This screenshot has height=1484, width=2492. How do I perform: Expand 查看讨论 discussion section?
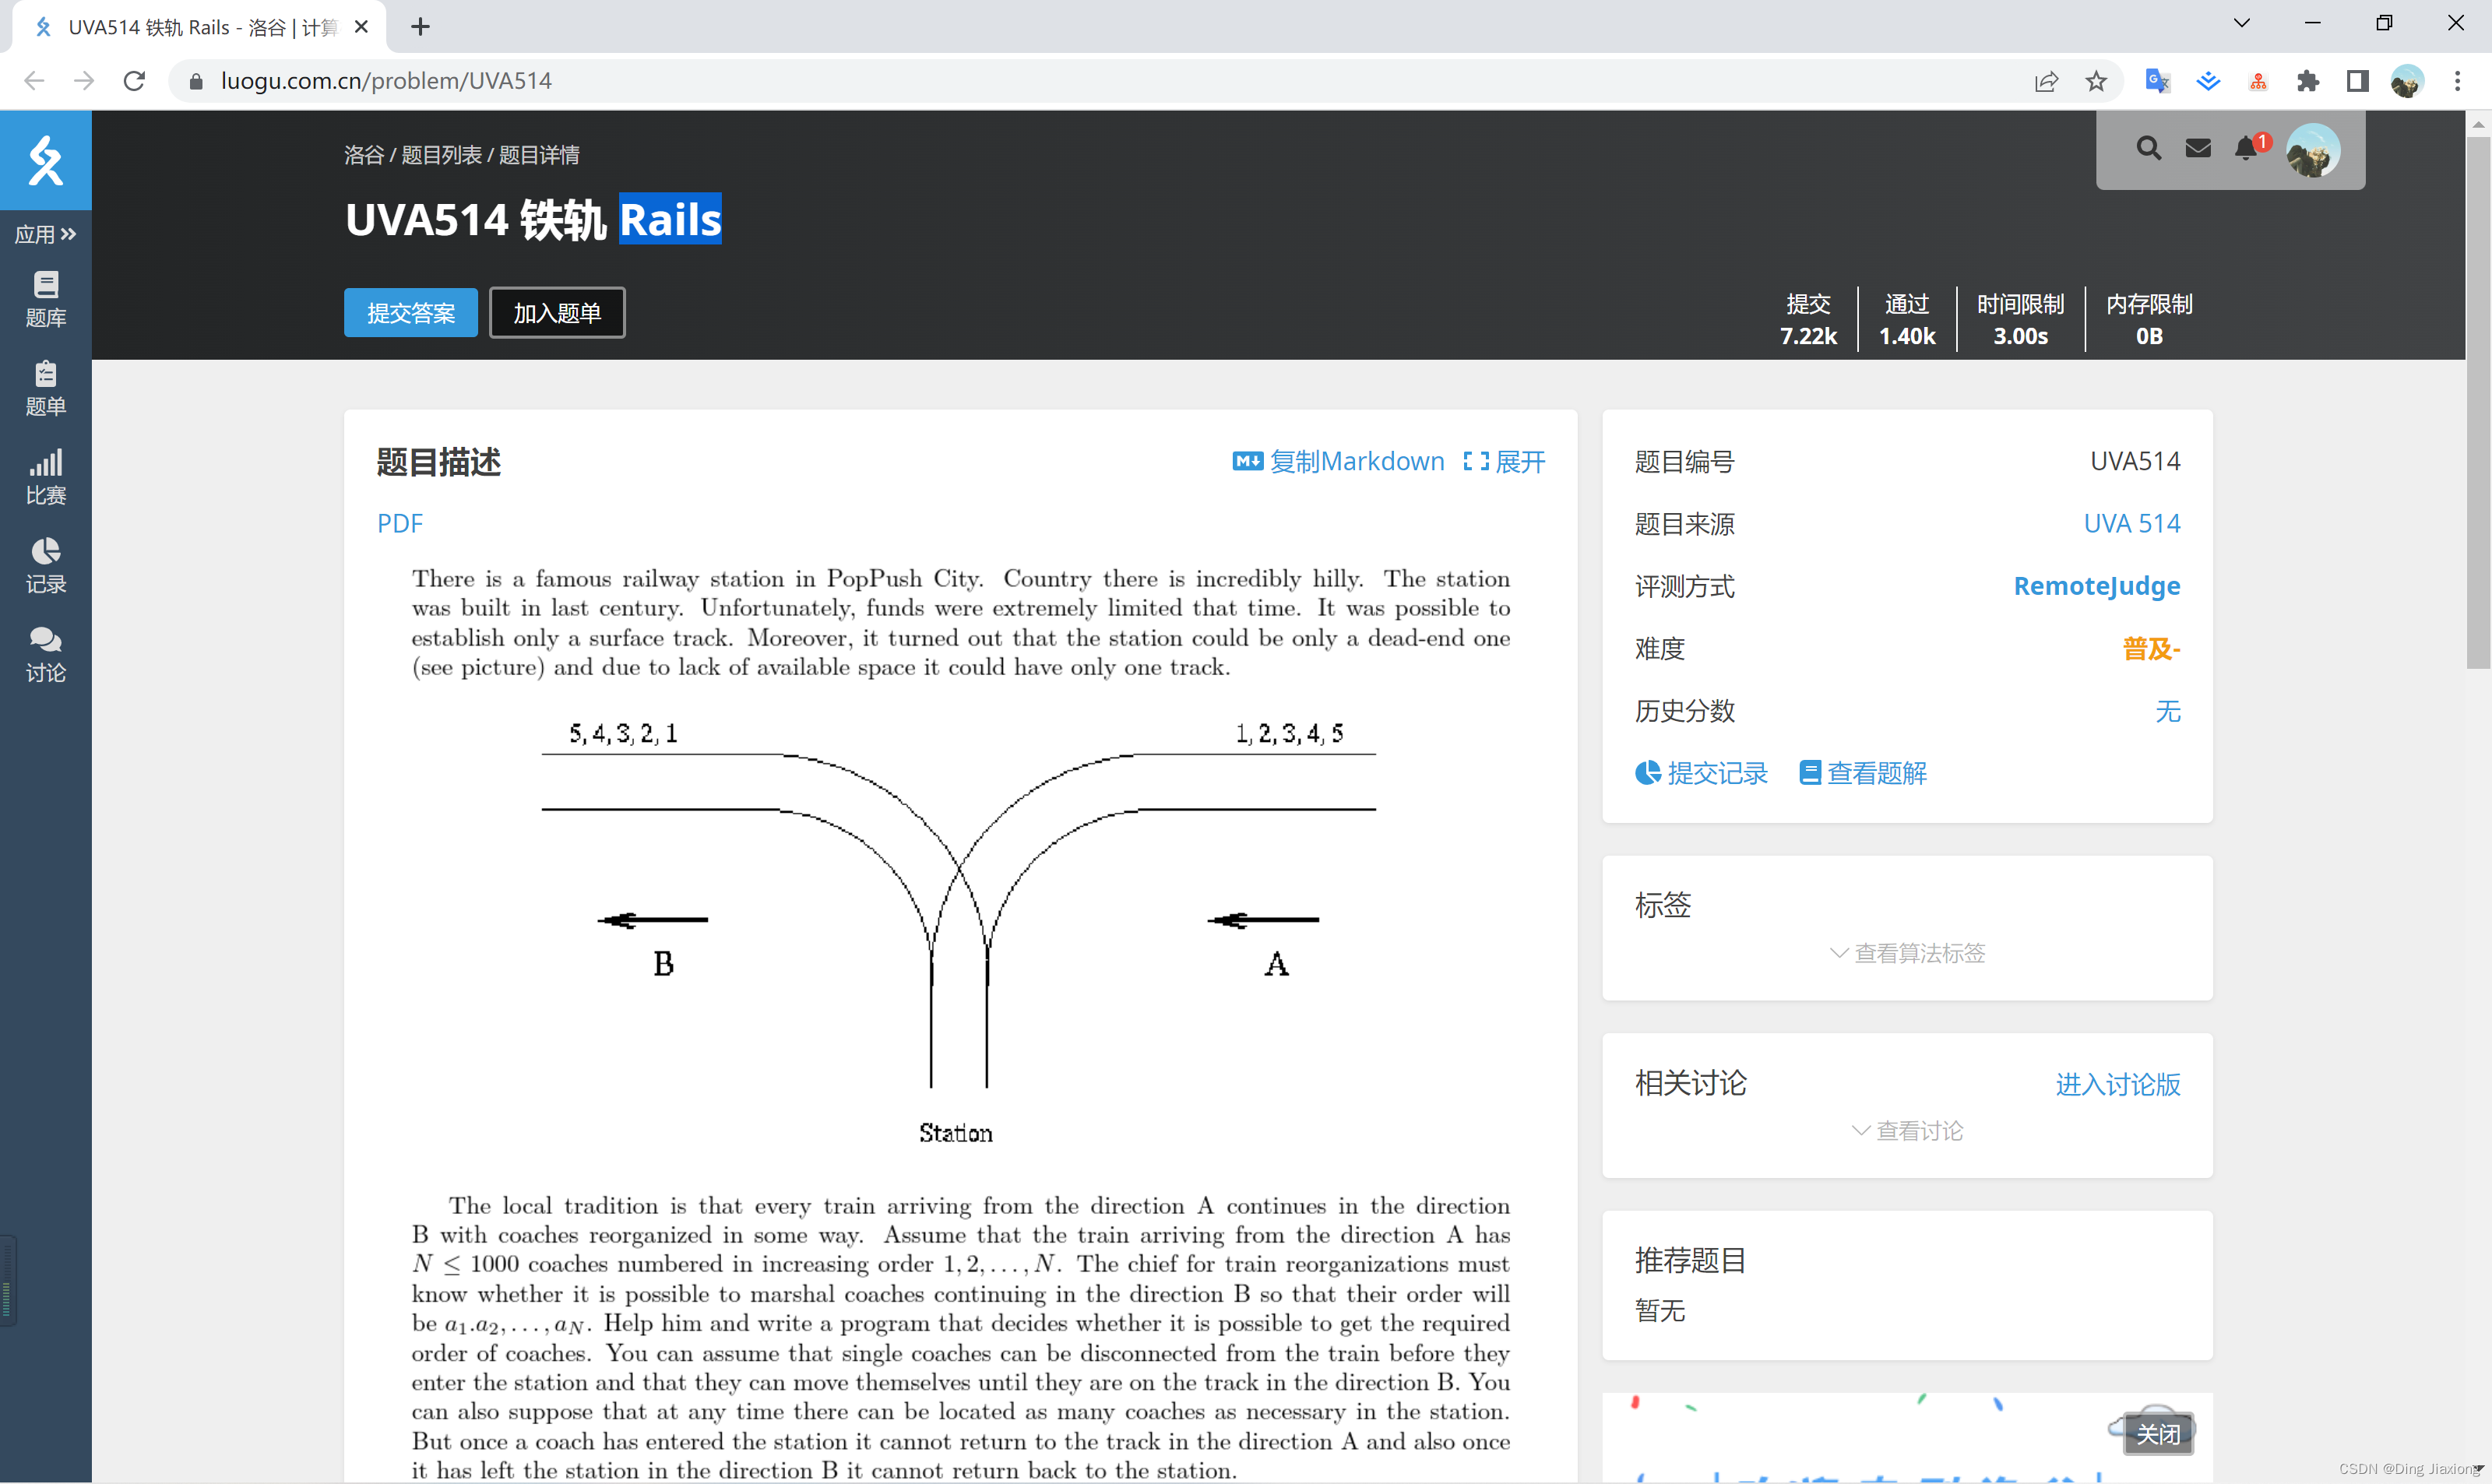[x=1906, y=1131]
